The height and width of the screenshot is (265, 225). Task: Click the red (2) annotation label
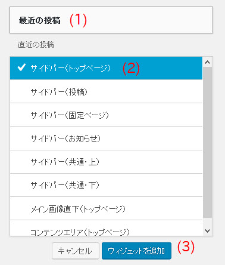[131, 69]
